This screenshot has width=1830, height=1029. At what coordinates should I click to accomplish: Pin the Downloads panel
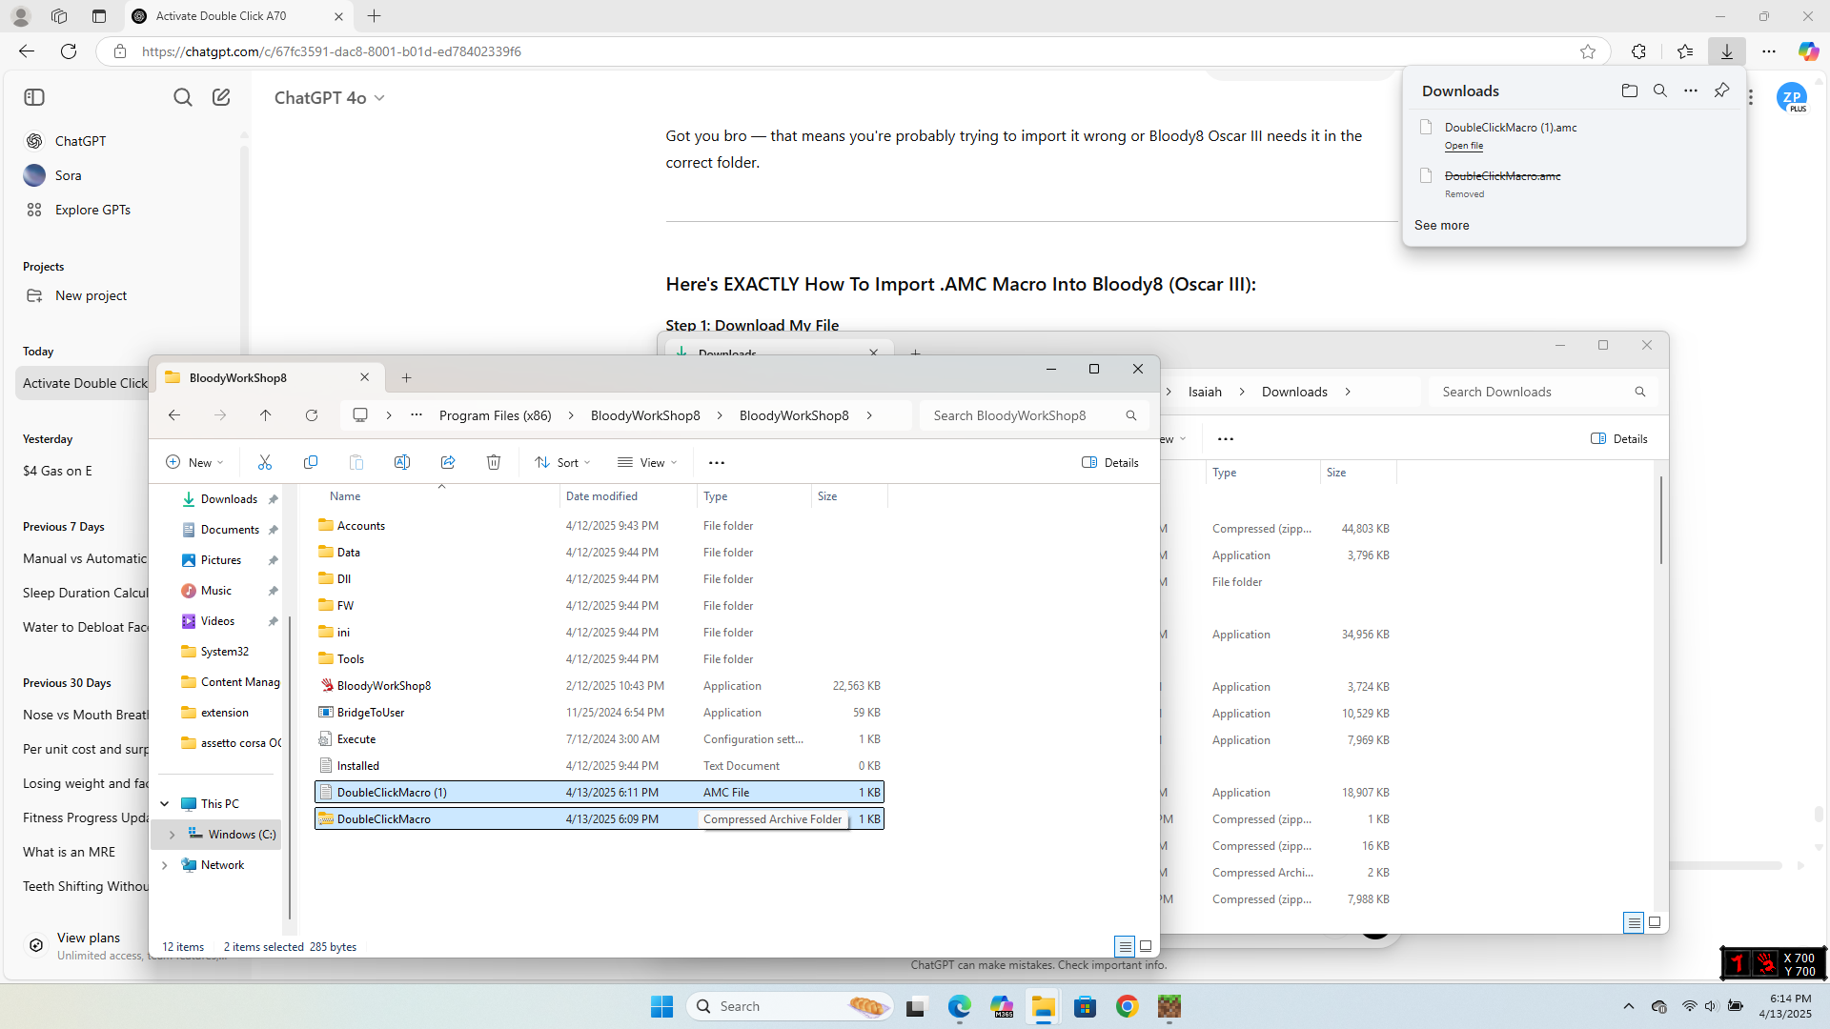[1721, 91]
